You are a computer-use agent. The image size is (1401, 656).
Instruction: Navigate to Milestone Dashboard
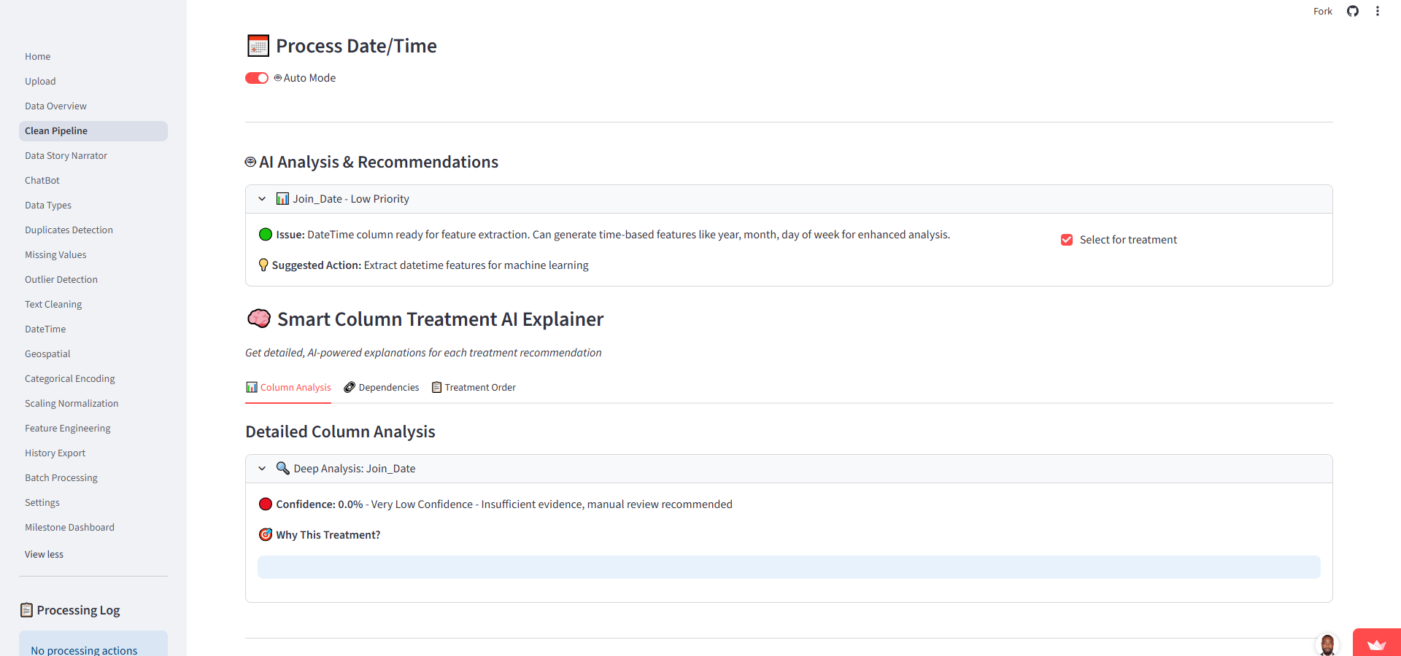coord(69,527)
